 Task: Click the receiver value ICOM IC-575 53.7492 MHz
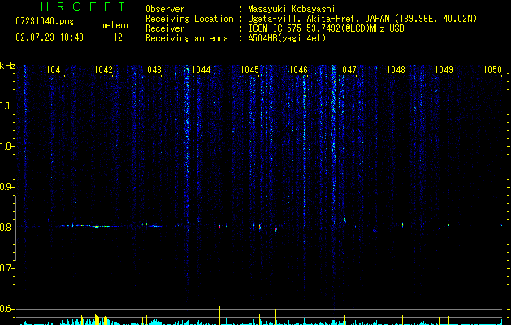click(x=326, y=28)
